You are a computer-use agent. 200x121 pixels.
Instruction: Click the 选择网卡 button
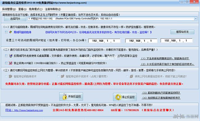point(15,19)
